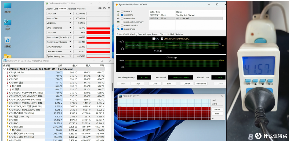The image size is (290, 142).
Task: Uncheck the Stress FPU checkbox
Action: point(122,15)
